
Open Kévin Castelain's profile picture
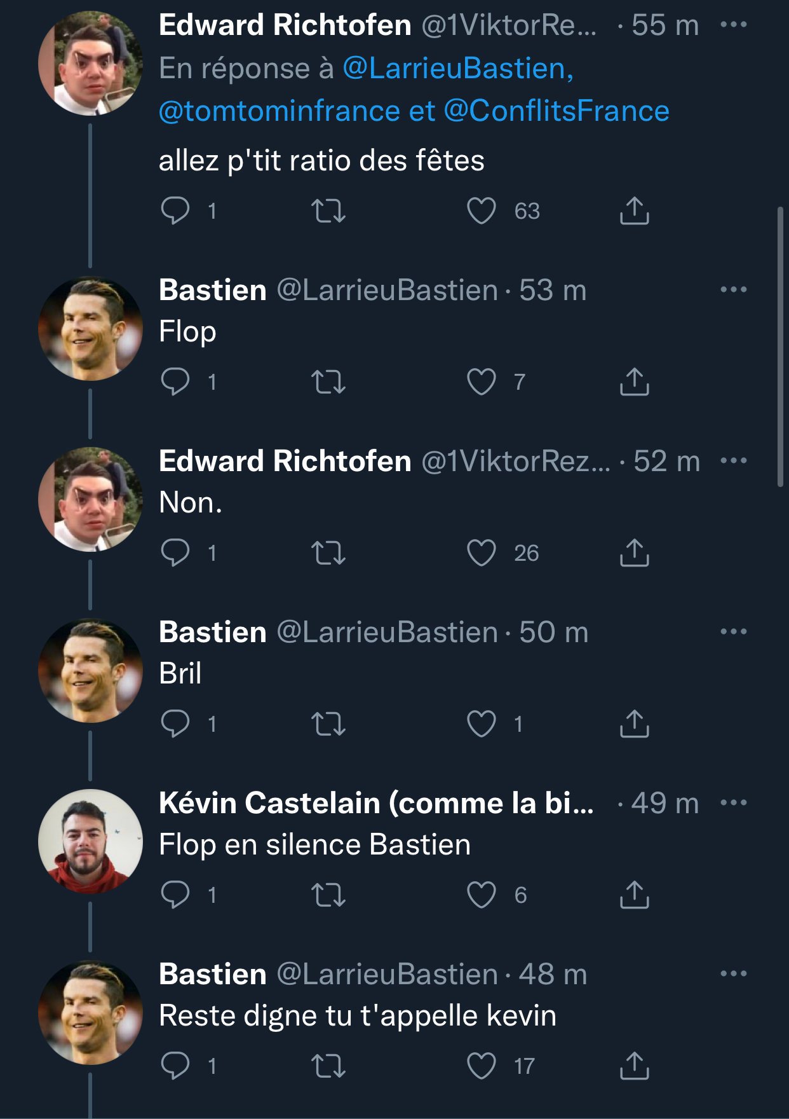[x=90, y=841]
